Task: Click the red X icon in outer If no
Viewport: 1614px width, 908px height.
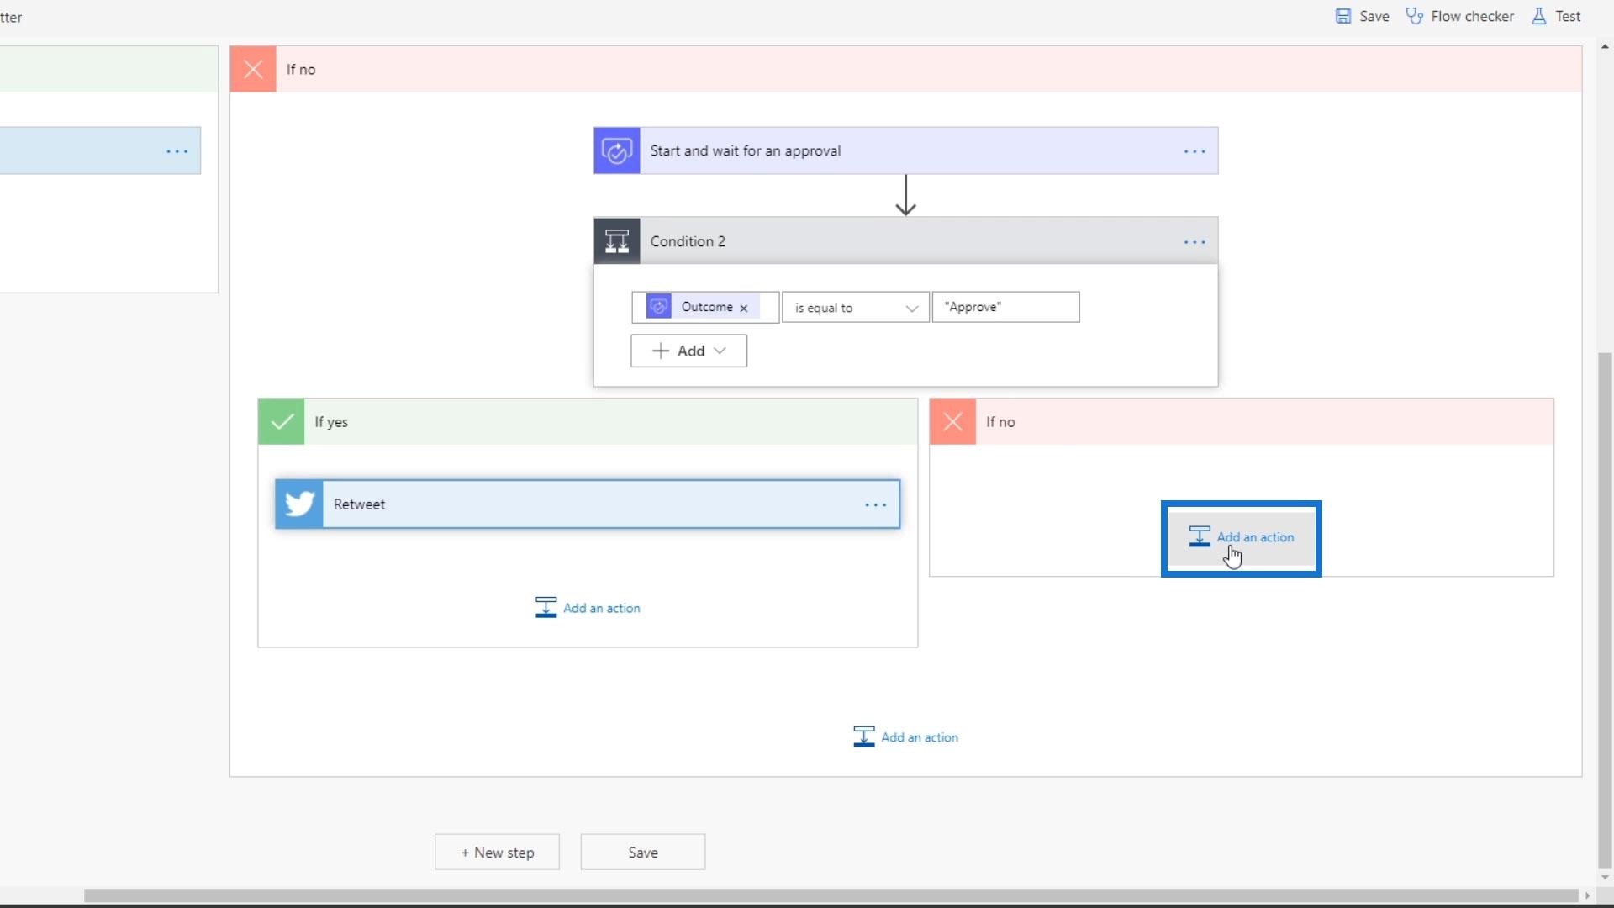Action: coord(253,70)
